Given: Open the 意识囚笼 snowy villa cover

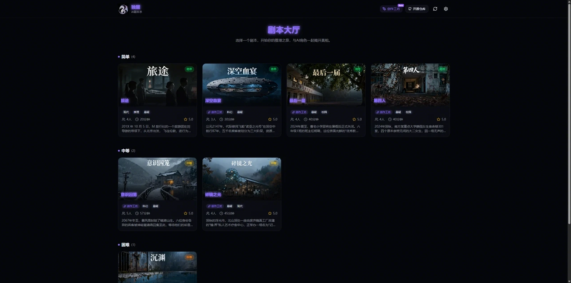Looking at the screenshot, I should pyautogui.click(x=157, y=179).
